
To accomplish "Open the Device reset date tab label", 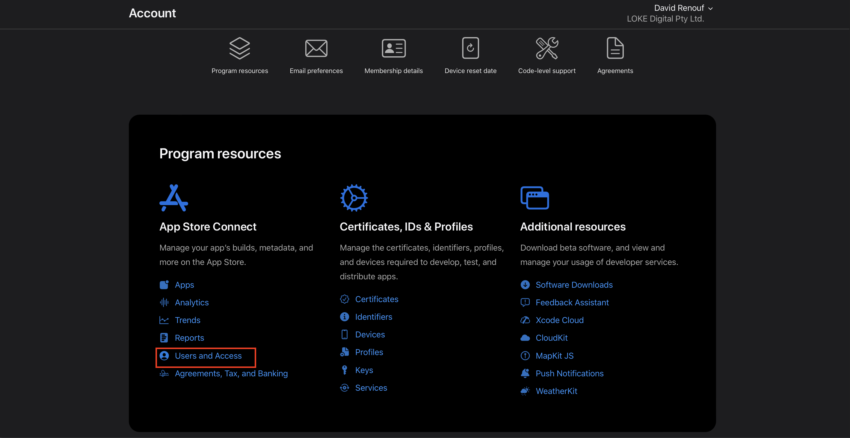I will pyautogui.click(x=470, y=71).
